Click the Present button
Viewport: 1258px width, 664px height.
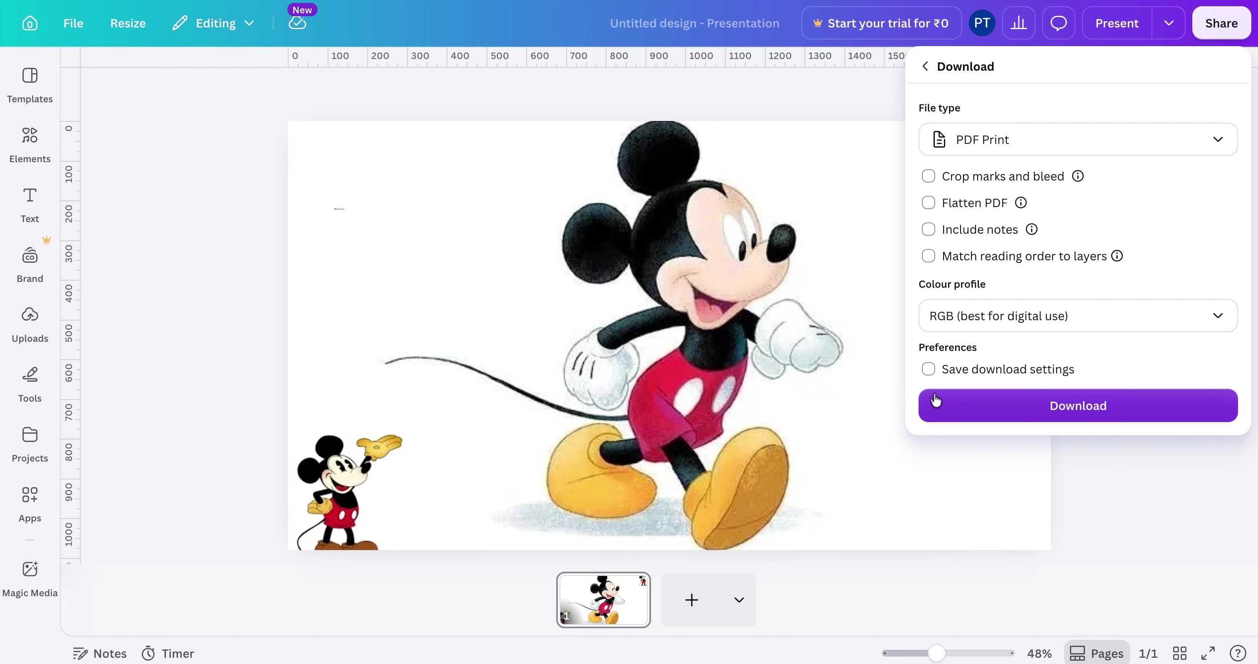tap(1117, 23)
